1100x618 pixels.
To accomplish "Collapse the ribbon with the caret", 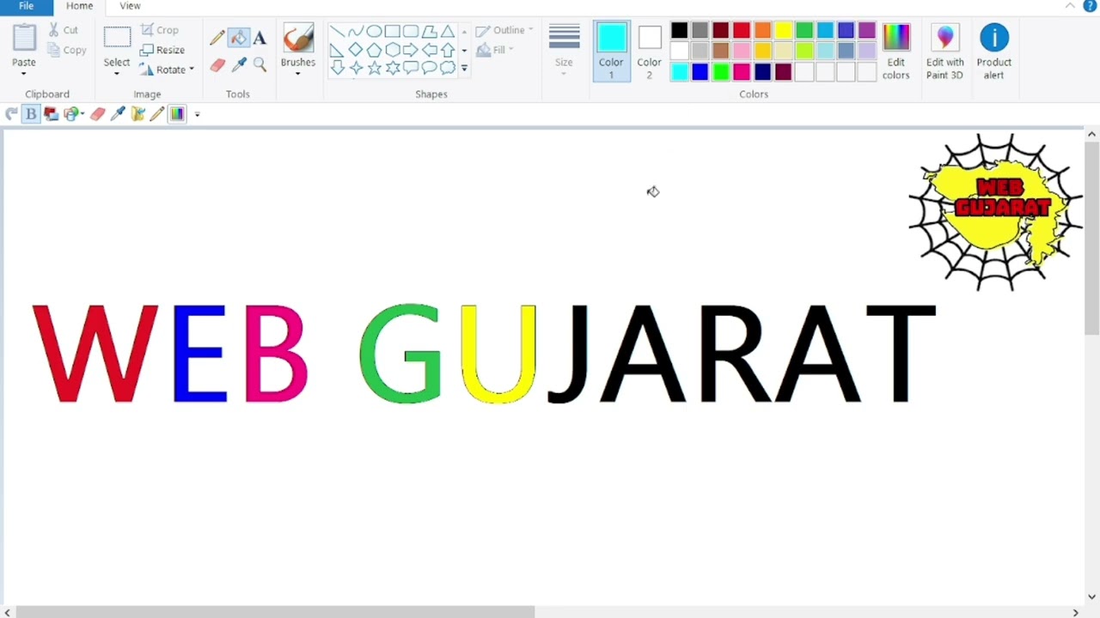I will (1070, 6).
